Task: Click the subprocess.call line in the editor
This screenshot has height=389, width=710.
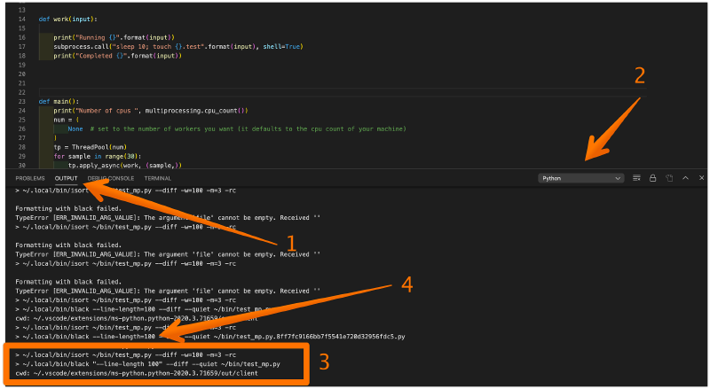Action: click(169, 46)
